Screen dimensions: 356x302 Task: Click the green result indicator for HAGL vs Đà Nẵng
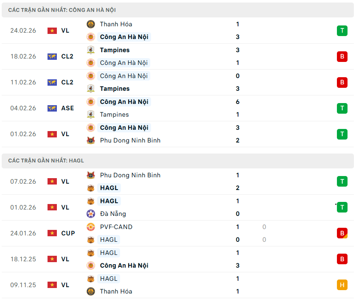point(342,207)
